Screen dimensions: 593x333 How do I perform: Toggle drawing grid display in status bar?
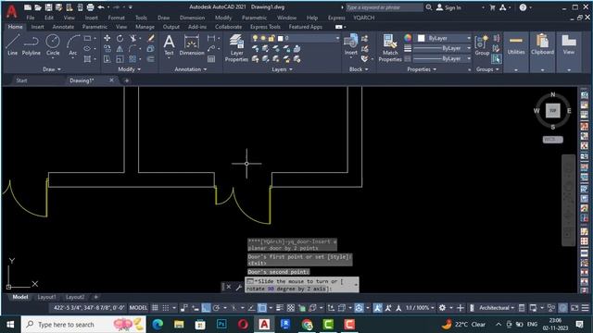point(155,308)
